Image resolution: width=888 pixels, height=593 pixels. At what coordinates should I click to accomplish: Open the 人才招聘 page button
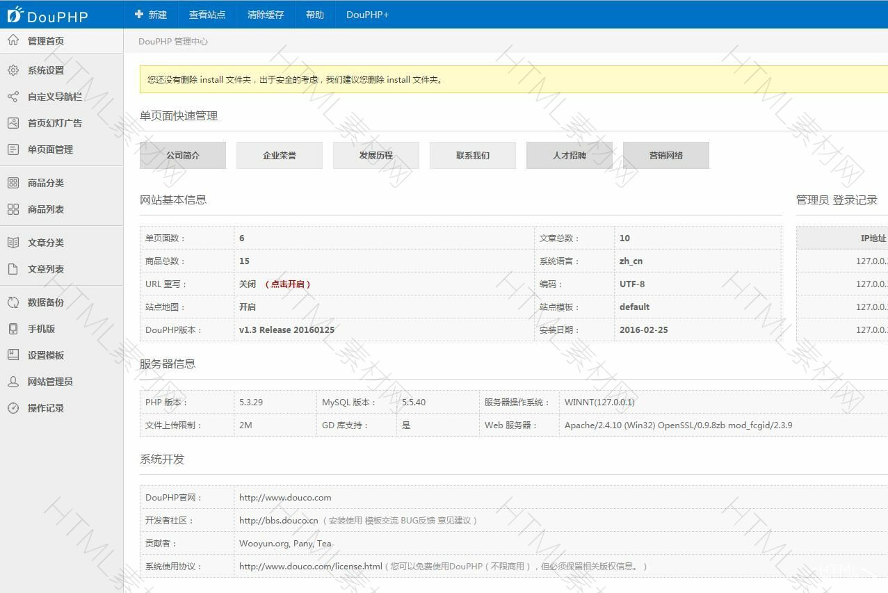point(570,156)
